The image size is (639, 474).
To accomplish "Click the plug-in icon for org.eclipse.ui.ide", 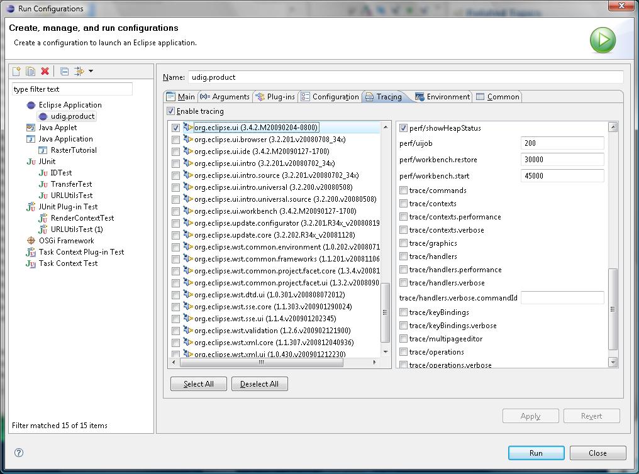I will coord(188,151).
